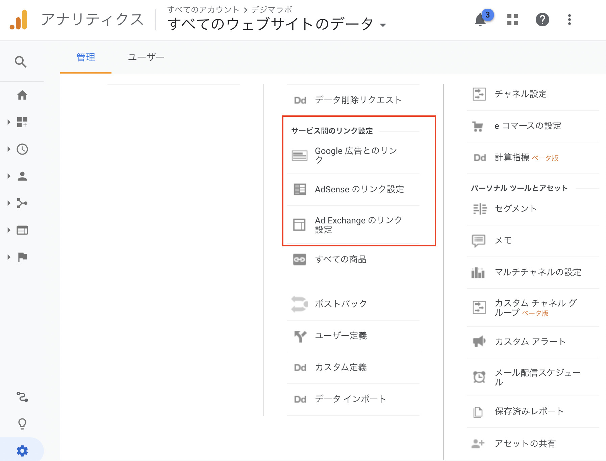Select the Audience person icon
The height and width of the screenshot is (461, 606).
(x=23, y=176)
